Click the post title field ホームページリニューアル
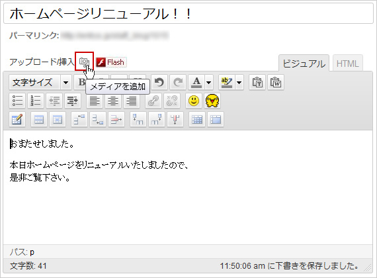 [x=188, y=14]
